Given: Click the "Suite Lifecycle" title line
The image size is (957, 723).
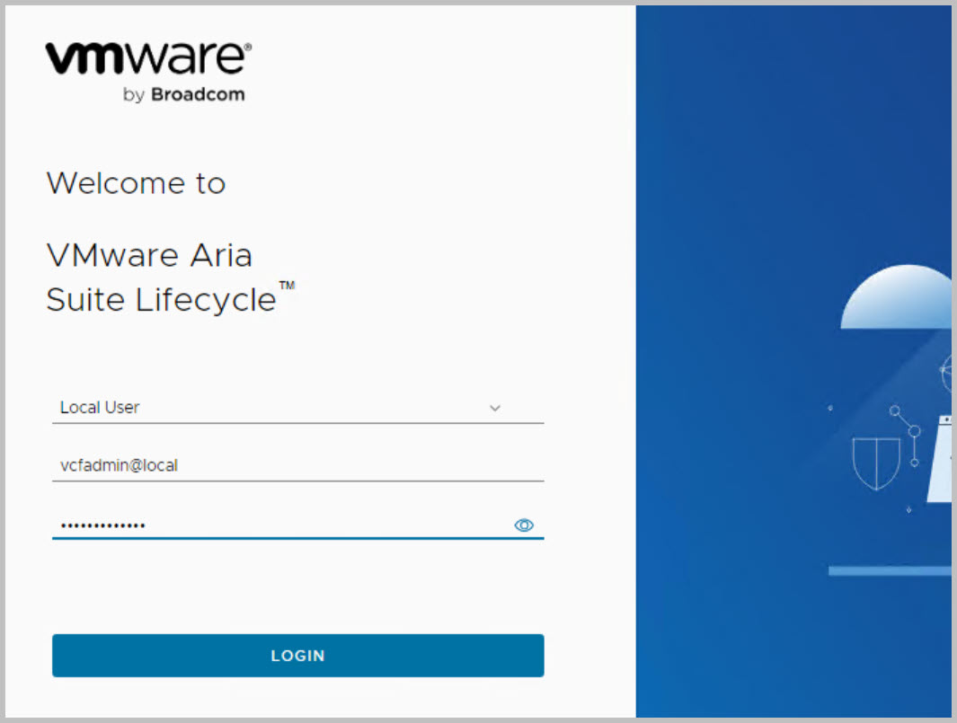Looking at the screenshot, I should (162, 300).
